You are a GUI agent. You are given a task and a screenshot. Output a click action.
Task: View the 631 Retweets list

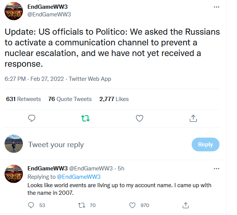(24, 99)
